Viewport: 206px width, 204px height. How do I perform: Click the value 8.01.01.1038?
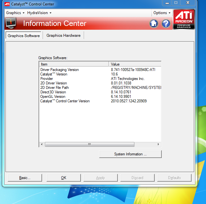click(x=121, y=83)
